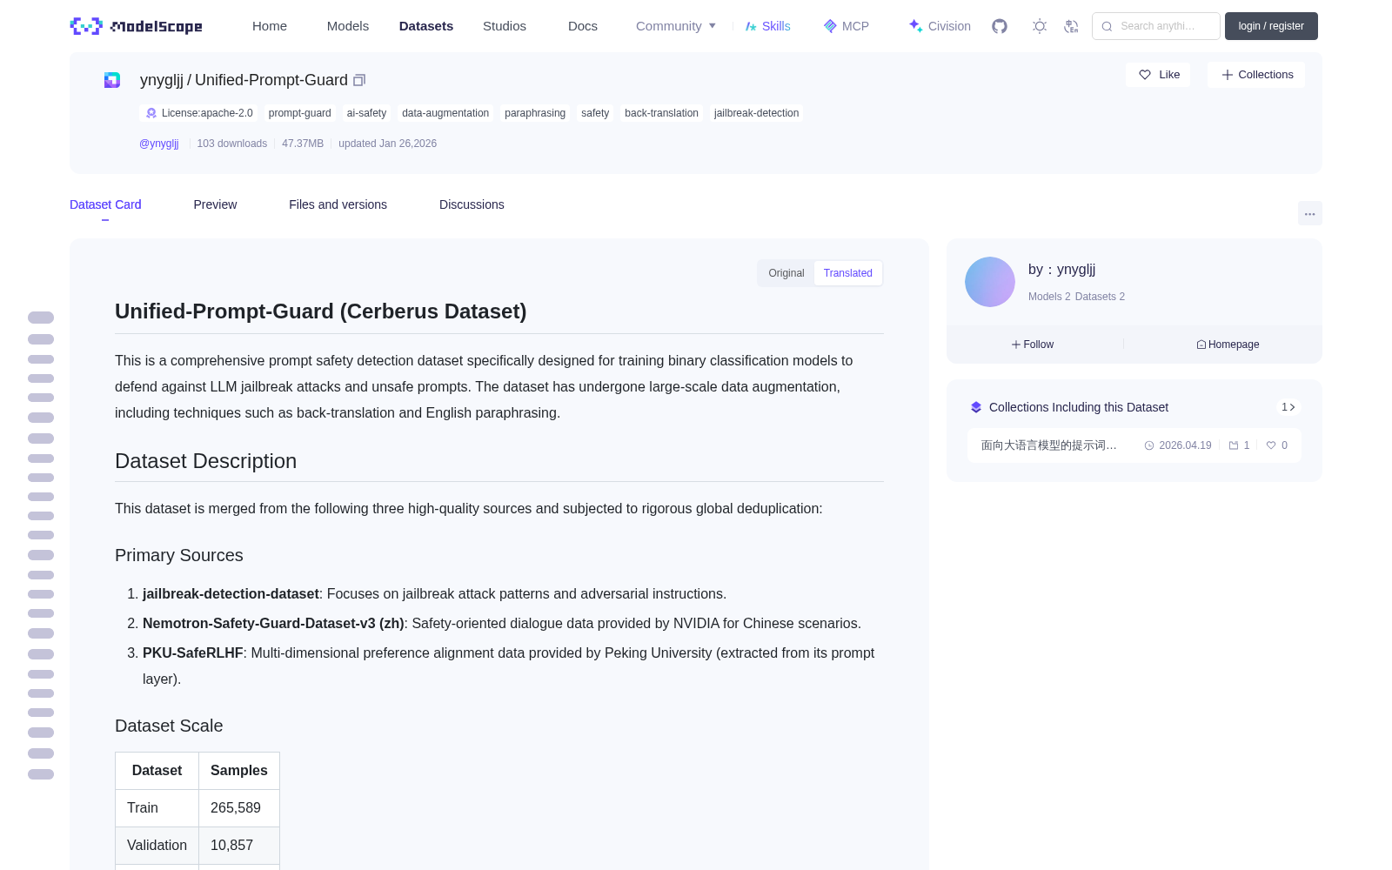Expand the Community dropdown menu
The image size is (1392, 870).
[676, 26]
